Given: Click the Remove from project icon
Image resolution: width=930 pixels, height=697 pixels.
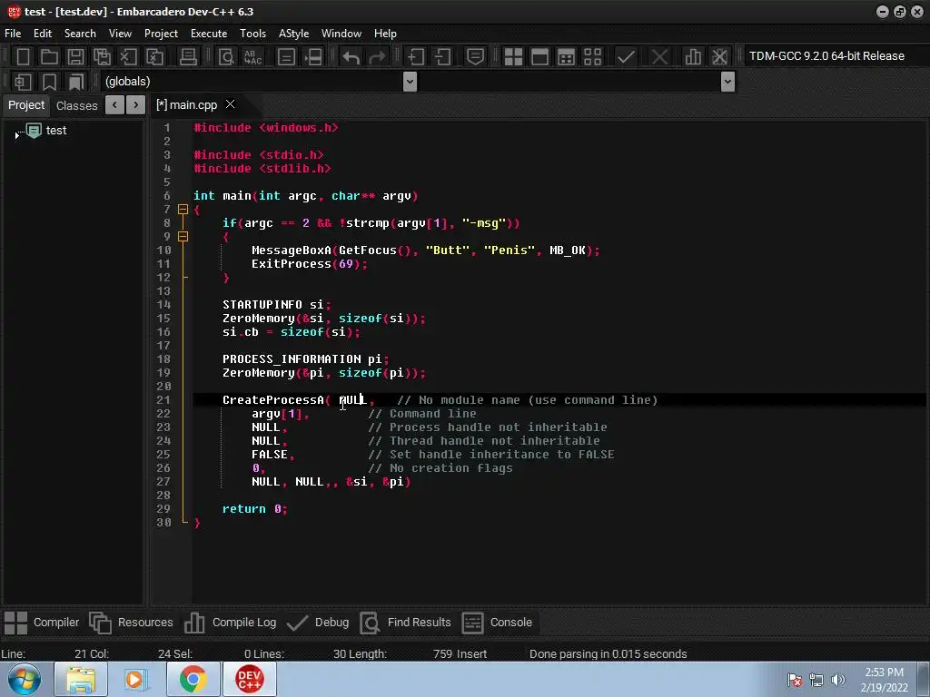Looking at the screenshot, I should point(442,56).
